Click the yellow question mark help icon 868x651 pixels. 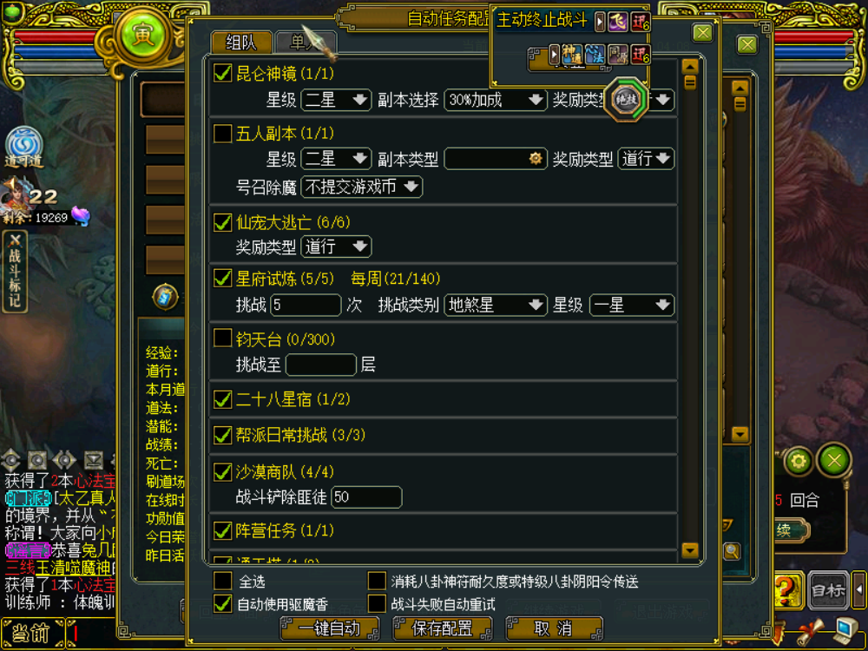(x=786, y=589)
